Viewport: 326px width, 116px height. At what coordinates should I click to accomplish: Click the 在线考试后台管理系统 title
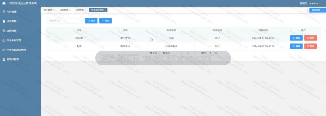point(23,3)
